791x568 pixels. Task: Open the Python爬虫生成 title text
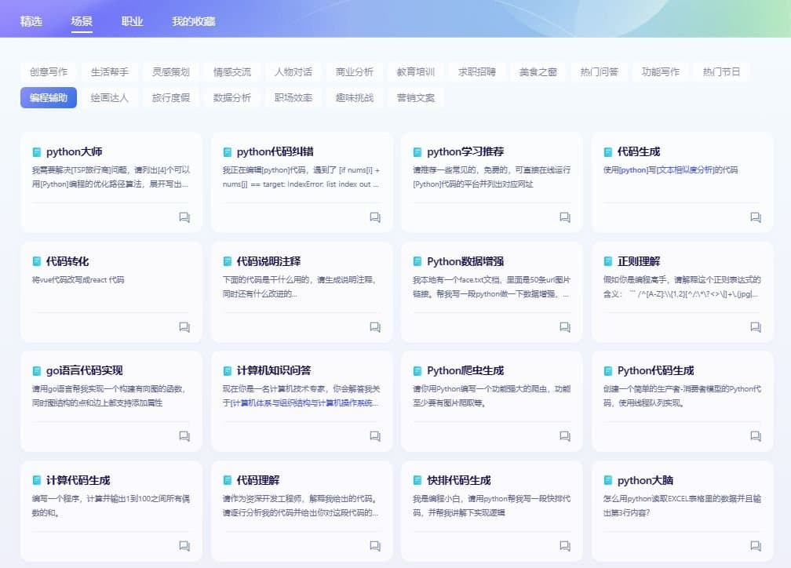click(465, 371)
